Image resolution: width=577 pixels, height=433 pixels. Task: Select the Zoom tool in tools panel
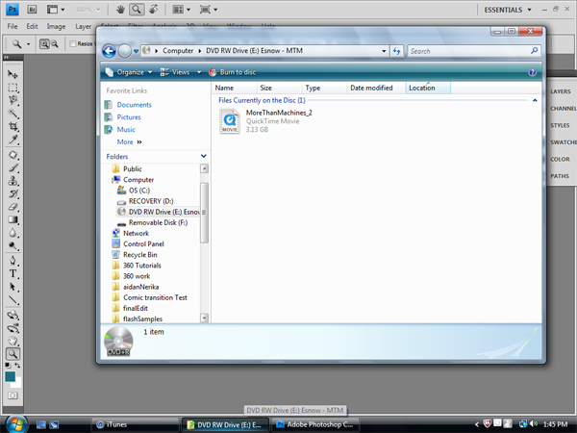(13, 354)
